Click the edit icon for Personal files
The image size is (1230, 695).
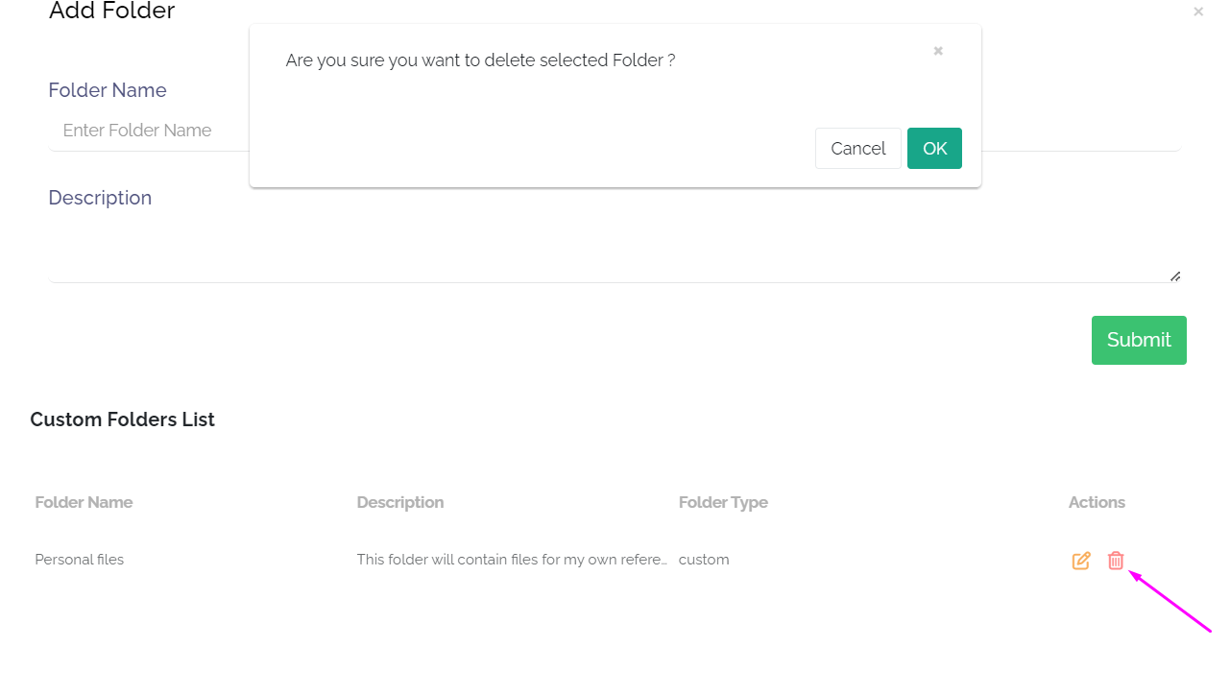[x=1081, y=561]
